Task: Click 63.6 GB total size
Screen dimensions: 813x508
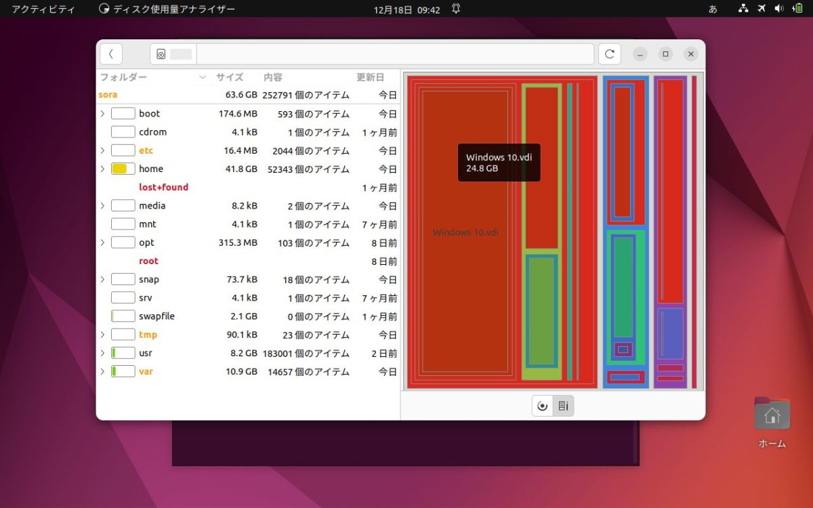Action: click(241, 95)
